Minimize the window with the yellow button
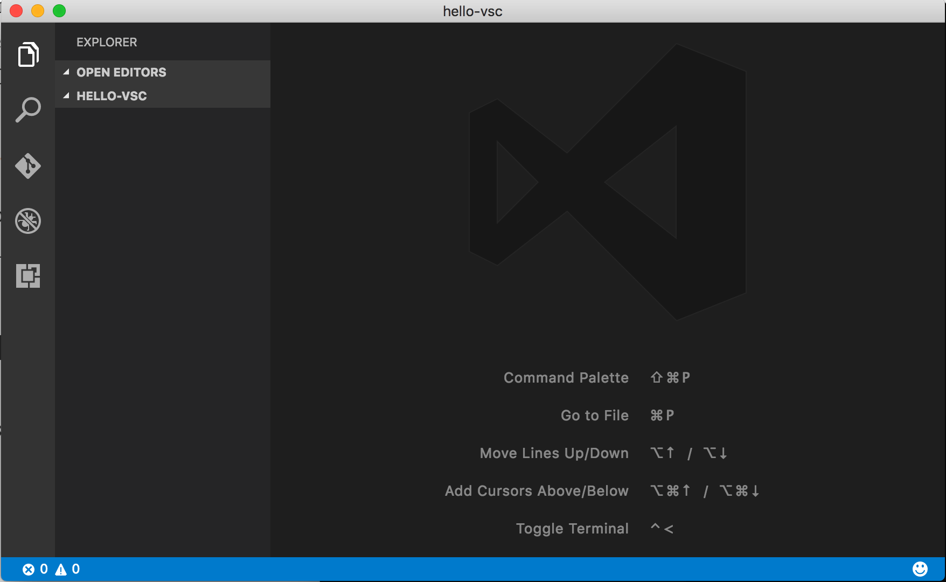The width and height of the screenshot is (946, 582). (x=38, y=10)
